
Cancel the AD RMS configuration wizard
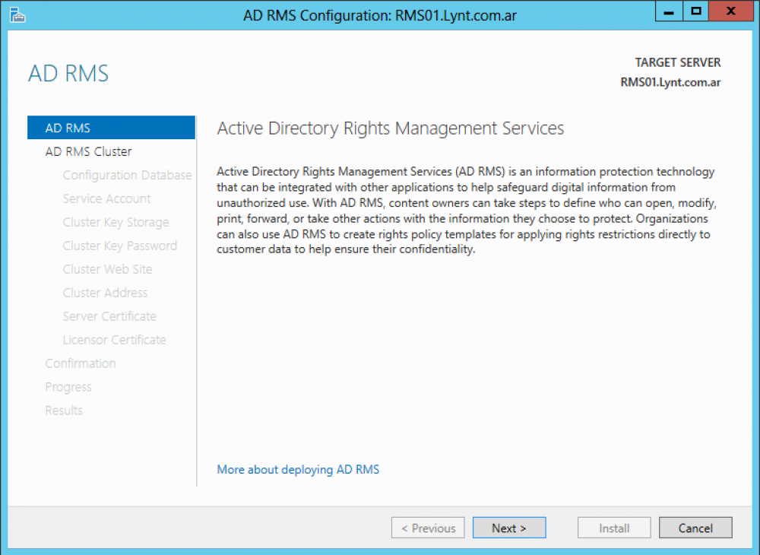695,528
